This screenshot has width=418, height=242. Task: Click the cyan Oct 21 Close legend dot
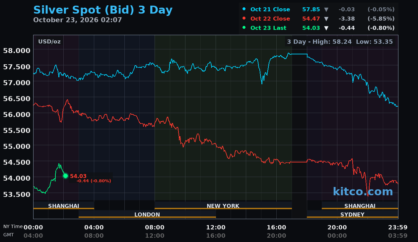(244, 9)
